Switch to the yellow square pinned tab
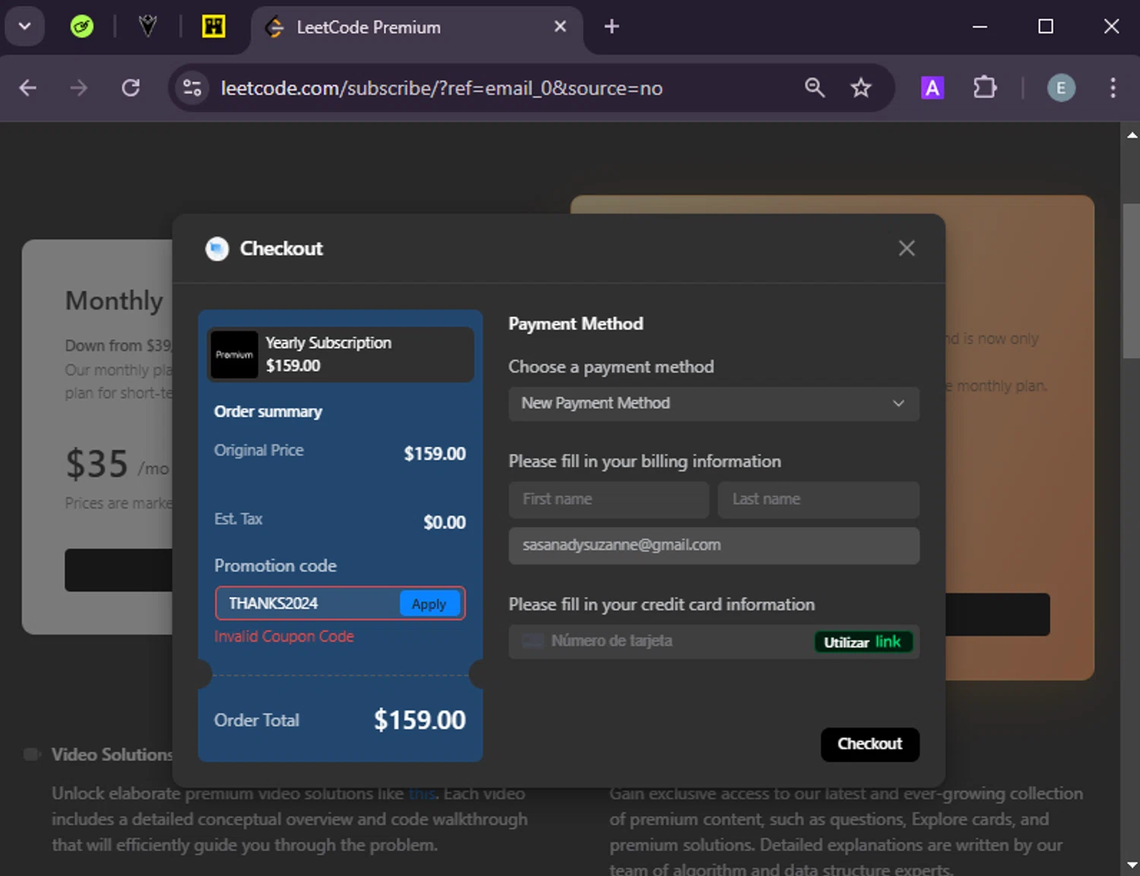Viewport: 1140px width, 876px height. click(214, 27)
